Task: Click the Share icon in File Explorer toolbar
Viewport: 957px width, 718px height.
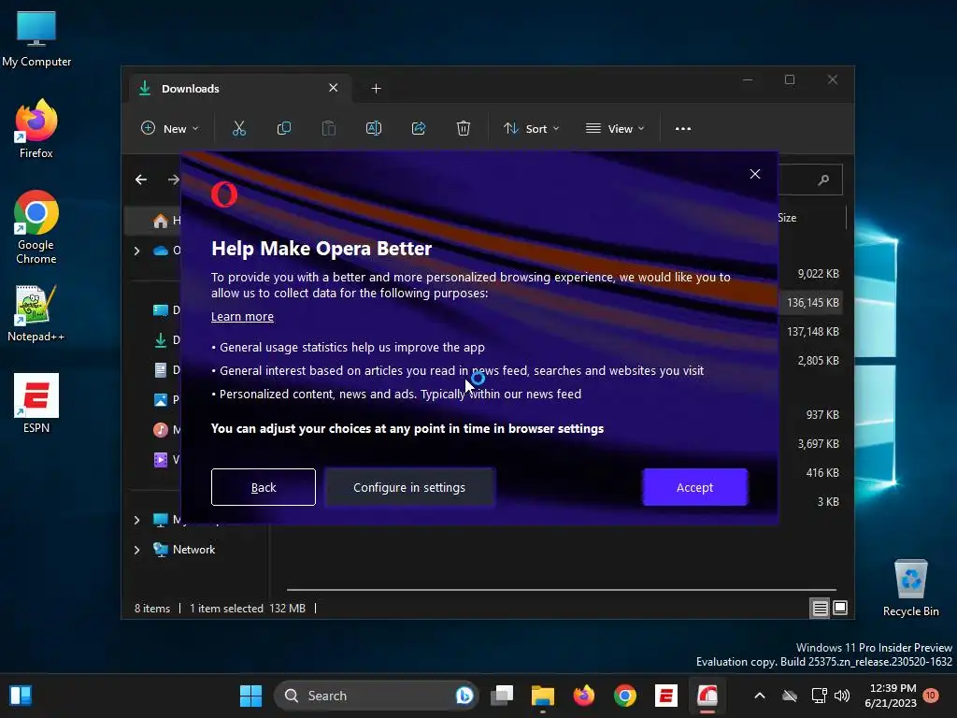Action: tap(419, 128)
